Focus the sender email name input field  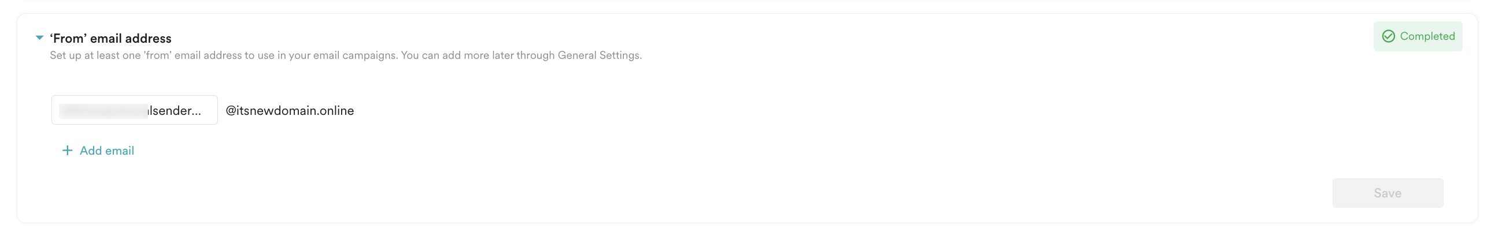[134, 110]
